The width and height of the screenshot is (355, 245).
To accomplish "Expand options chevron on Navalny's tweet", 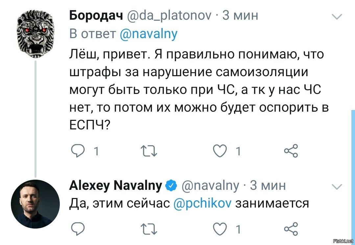I will [337, 187].
